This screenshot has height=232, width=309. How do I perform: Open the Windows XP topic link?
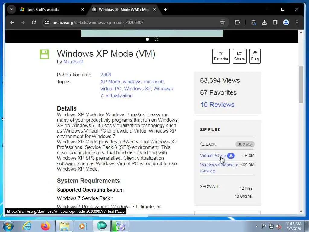138,89
